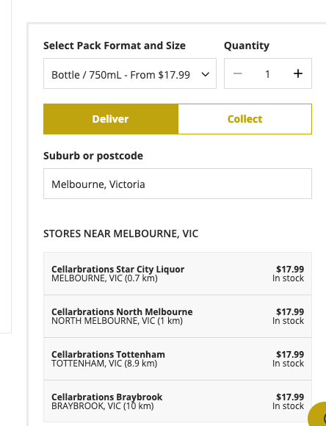This screenshot has width=326, height=426.
Task: Click the minus icon to decrease quantity
Action: [238, 73]
